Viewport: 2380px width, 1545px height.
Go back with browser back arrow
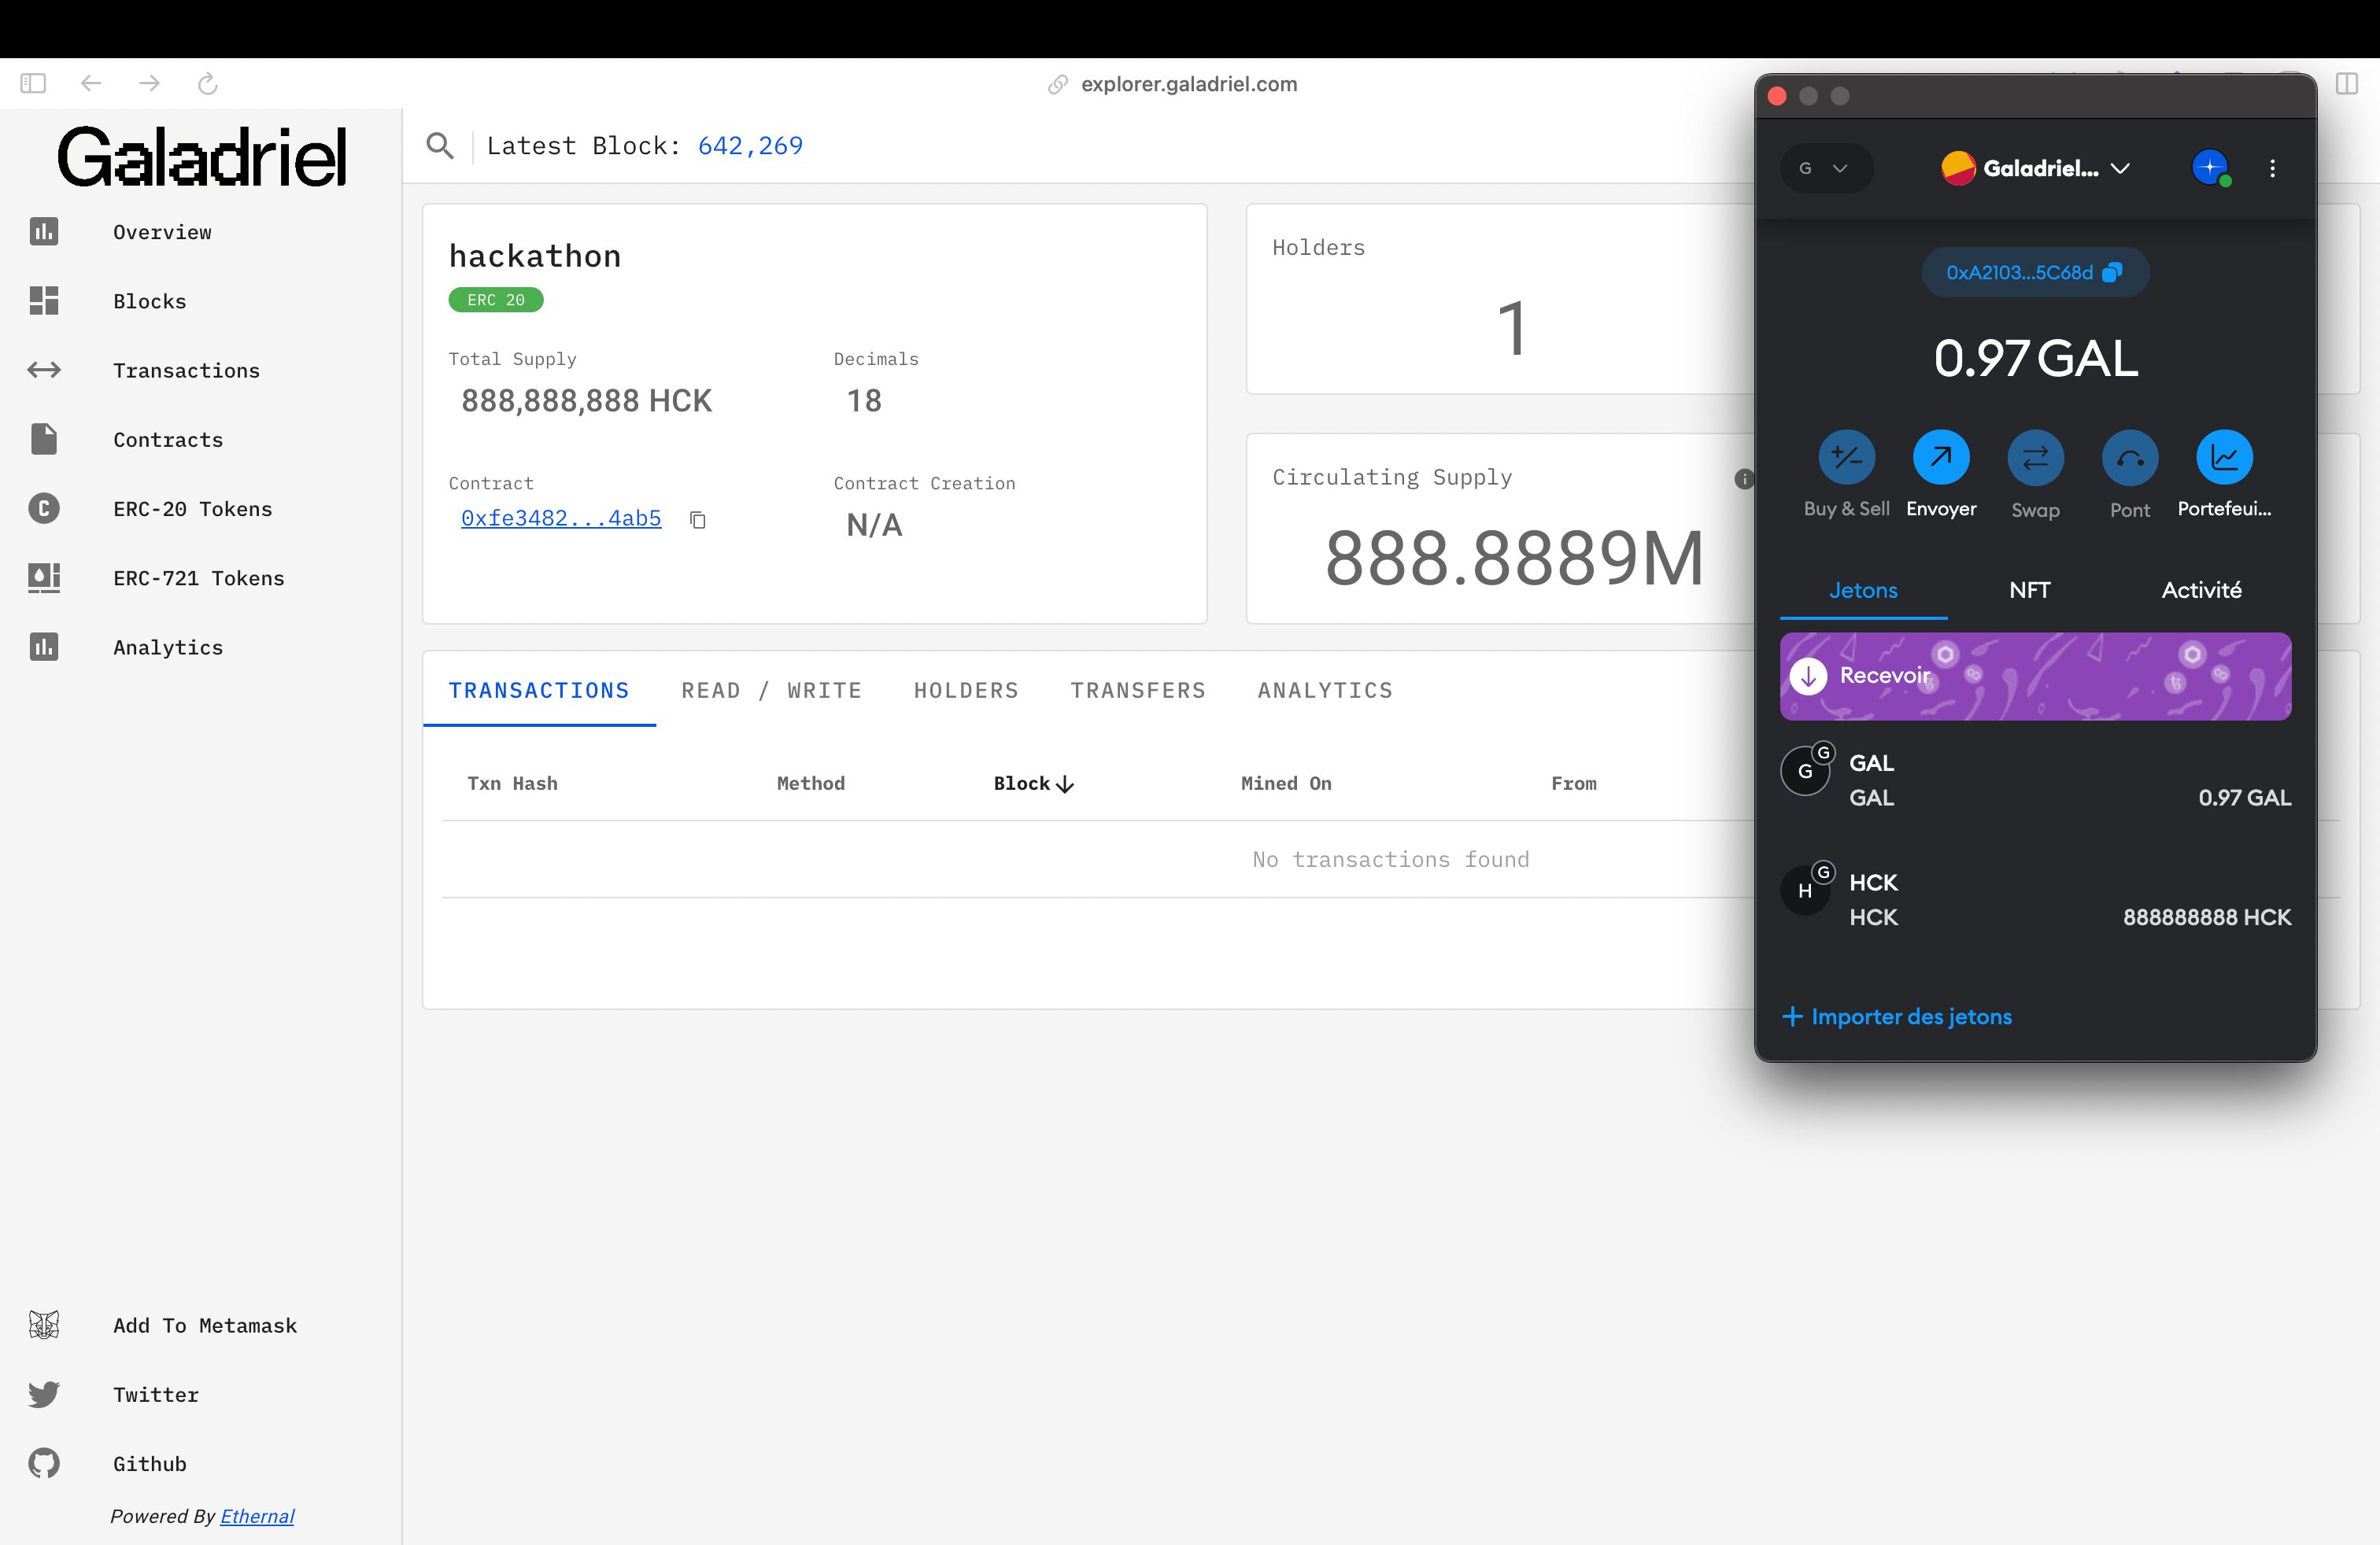click(x=91, y=84)
